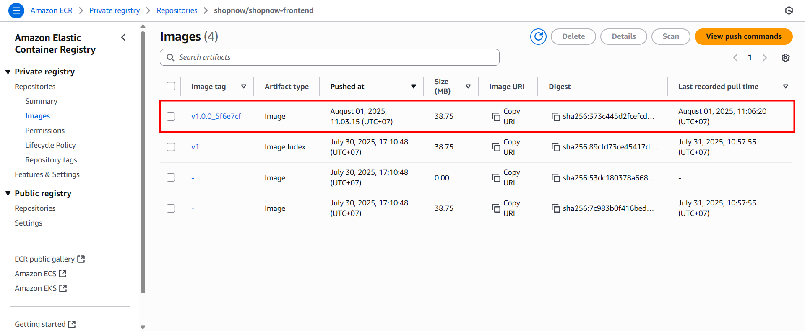Select Images in sidebar

click(37, 116)
